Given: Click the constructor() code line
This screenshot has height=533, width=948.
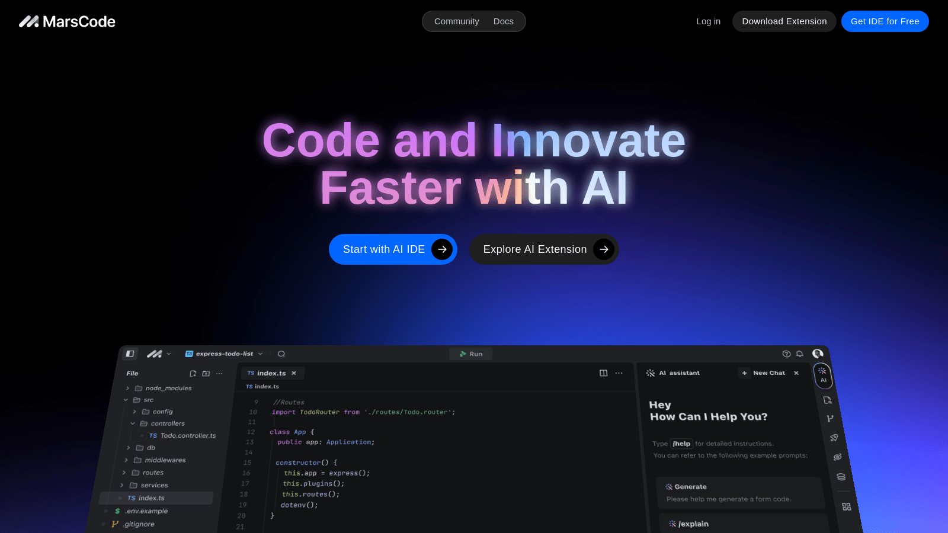Looking at the screenshot, I should click(x=306, y=463).
